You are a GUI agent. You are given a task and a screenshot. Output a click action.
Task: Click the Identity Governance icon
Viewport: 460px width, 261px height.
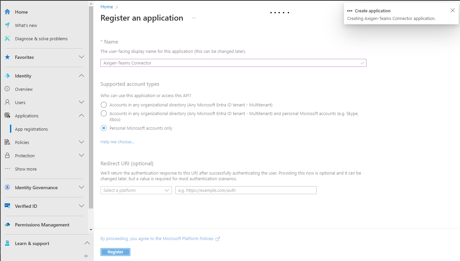coord(7,188)
